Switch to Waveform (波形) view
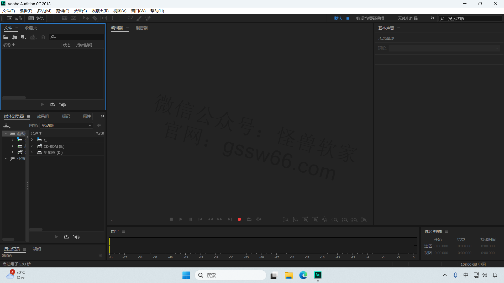The width and height of the screenshot is (504, 283). pyautogui.click(x=15, y=18)
